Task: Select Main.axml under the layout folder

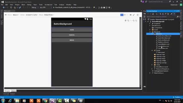Action: coord(161,52)
